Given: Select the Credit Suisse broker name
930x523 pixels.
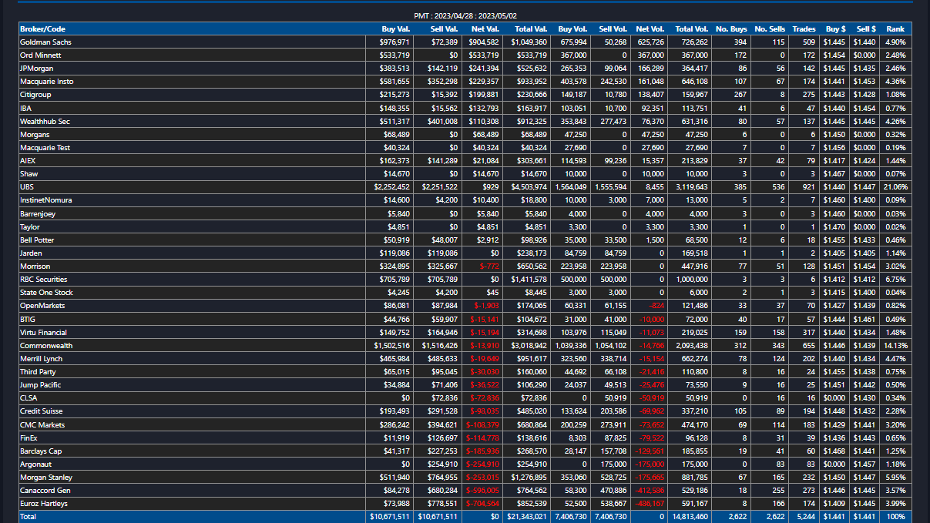Looking at the screenshot, I should pyautogui.click(x=41, y=411).
